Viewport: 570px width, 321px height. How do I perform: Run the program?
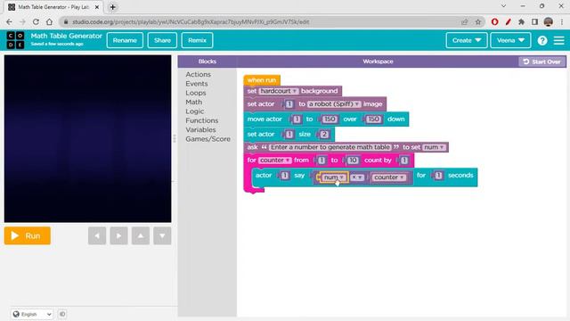28,235
